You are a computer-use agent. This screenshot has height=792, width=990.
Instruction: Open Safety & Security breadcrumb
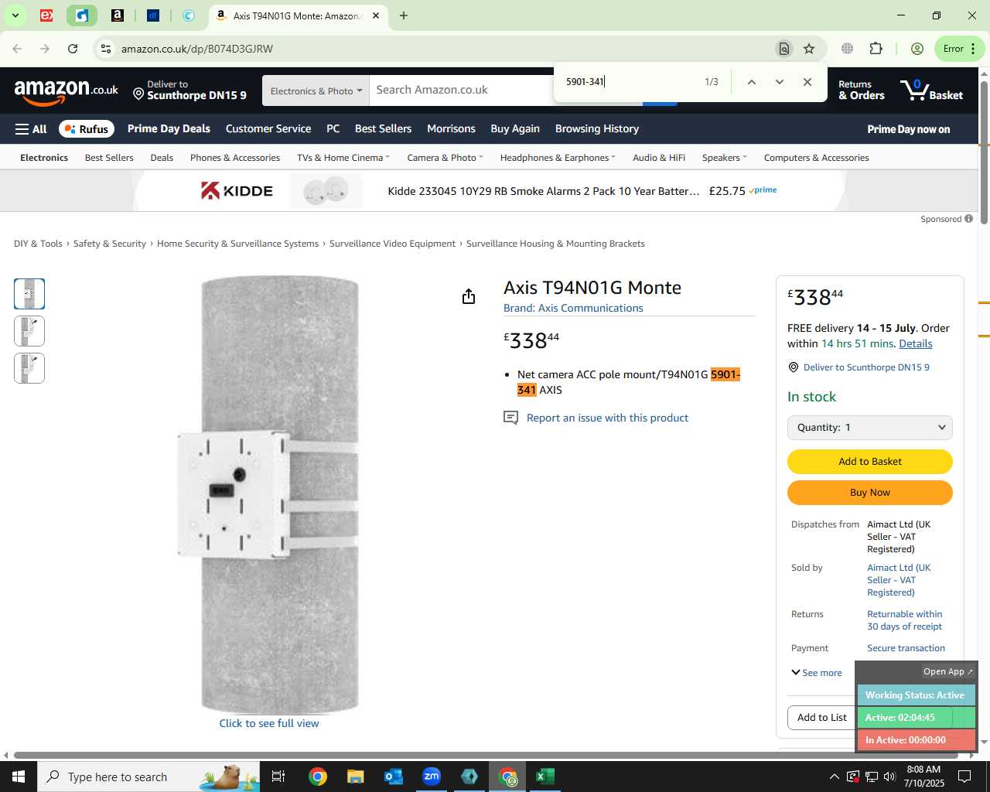pyautogui.click(x=110, y=244)
